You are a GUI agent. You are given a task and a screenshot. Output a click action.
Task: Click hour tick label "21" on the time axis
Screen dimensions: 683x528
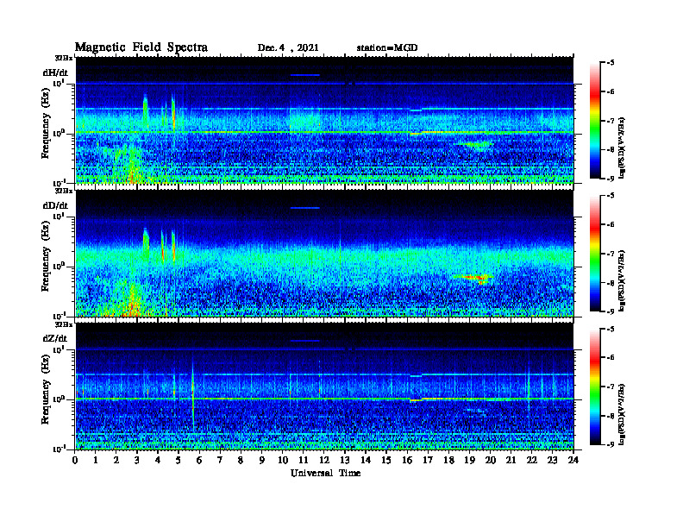(x=511, y=461)
